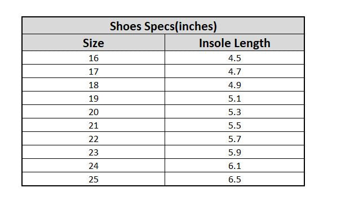Image resolution: width=341 pixels, height=215 pixels.
Task: Click the 5.5 insole length value
Action: [x=234, y=125]
